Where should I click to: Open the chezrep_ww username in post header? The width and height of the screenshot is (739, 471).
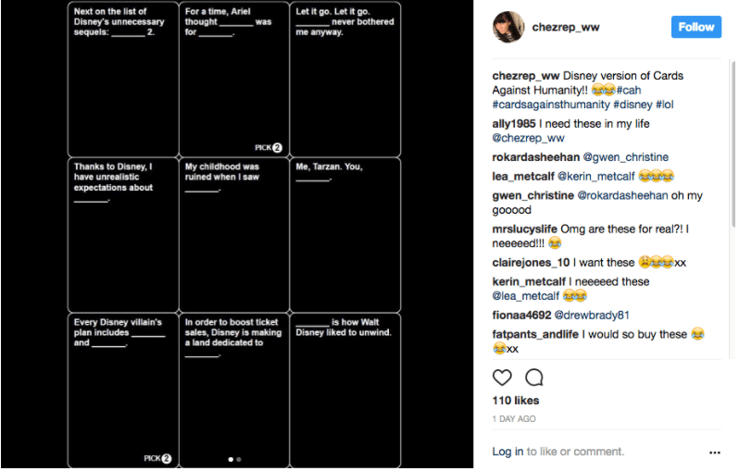(566, 27)
